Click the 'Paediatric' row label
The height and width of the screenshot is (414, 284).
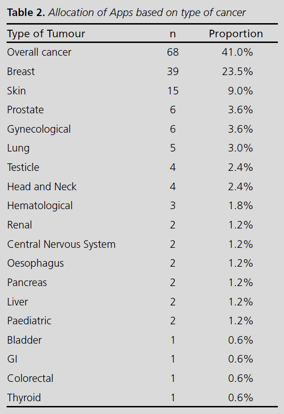point(29,321)
